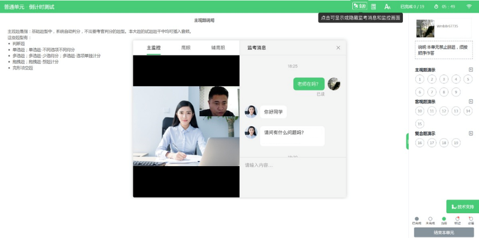Viewport: 479px width, 238px height.
Task: Click the countdown timer clock icon
Action: (436, 7)
